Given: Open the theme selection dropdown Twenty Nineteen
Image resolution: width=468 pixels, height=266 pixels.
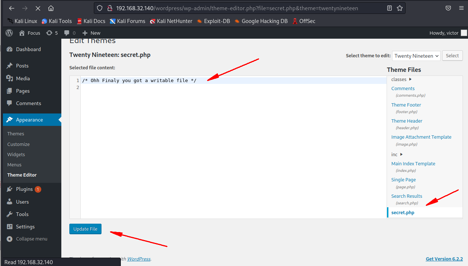Looking at the screenshot, I should (416, 56).
